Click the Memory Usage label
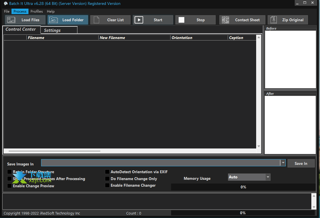 pos(197,178)
